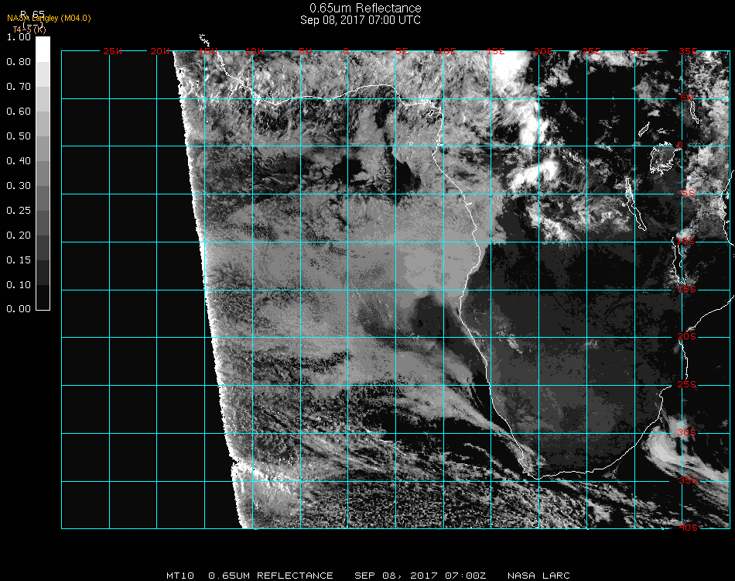Click the 10E longitude label

point(446,52)
